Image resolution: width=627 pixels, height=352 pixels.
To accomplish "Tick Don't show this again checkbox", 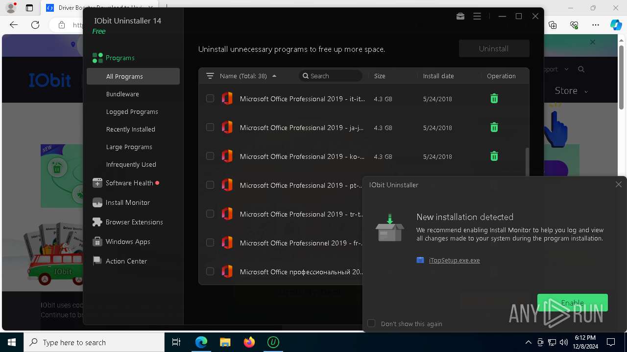I will [x=371, y=323].
